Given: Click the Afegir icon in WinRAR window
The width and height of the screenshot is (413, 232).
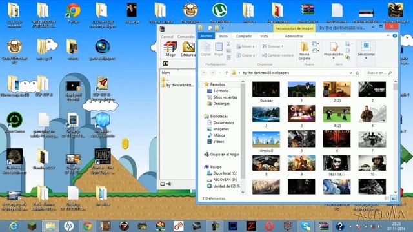Looking at the screenshot, I should (x=170, y=47).
